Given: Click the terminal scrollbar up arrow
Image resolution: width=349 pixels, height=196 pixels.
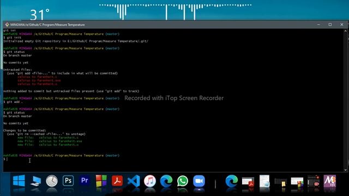Looking at the screenshot, I should click(345, 31).
